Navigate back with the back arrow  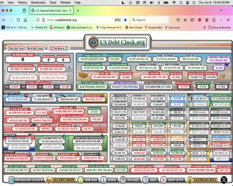(x=4, y=20)
